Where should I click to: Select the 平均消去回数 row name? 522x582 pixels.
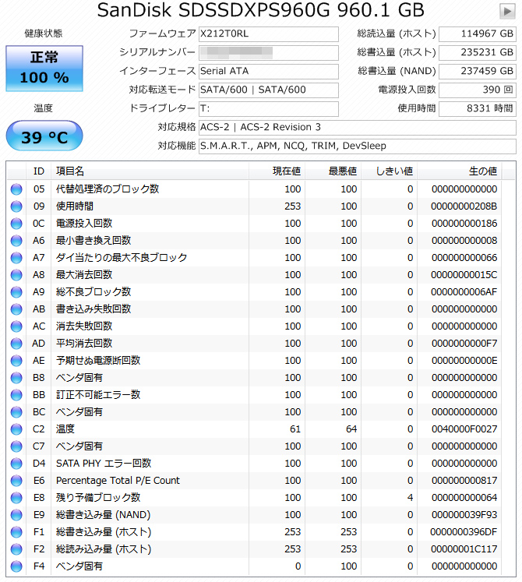click(x=84, y=344)
